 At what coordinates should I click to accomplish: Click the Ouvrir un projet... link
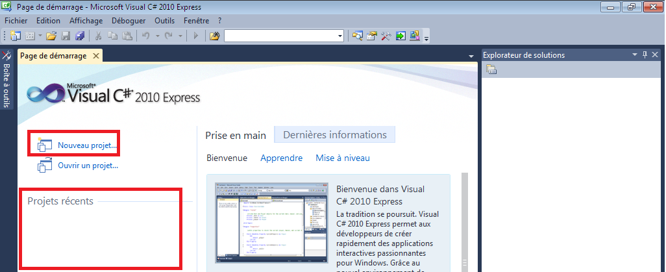tap(88, 166)
